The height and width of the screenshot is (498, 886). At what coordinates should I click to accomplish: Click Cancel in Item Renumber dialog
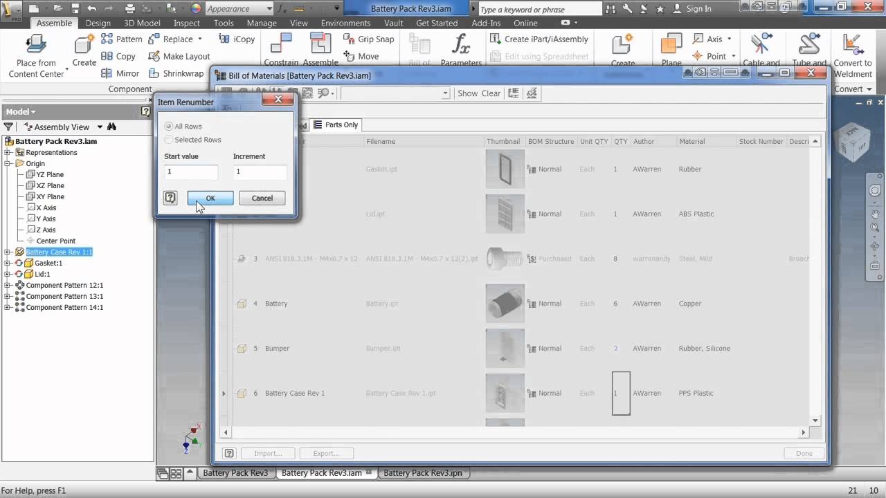[x=262, y=199]
